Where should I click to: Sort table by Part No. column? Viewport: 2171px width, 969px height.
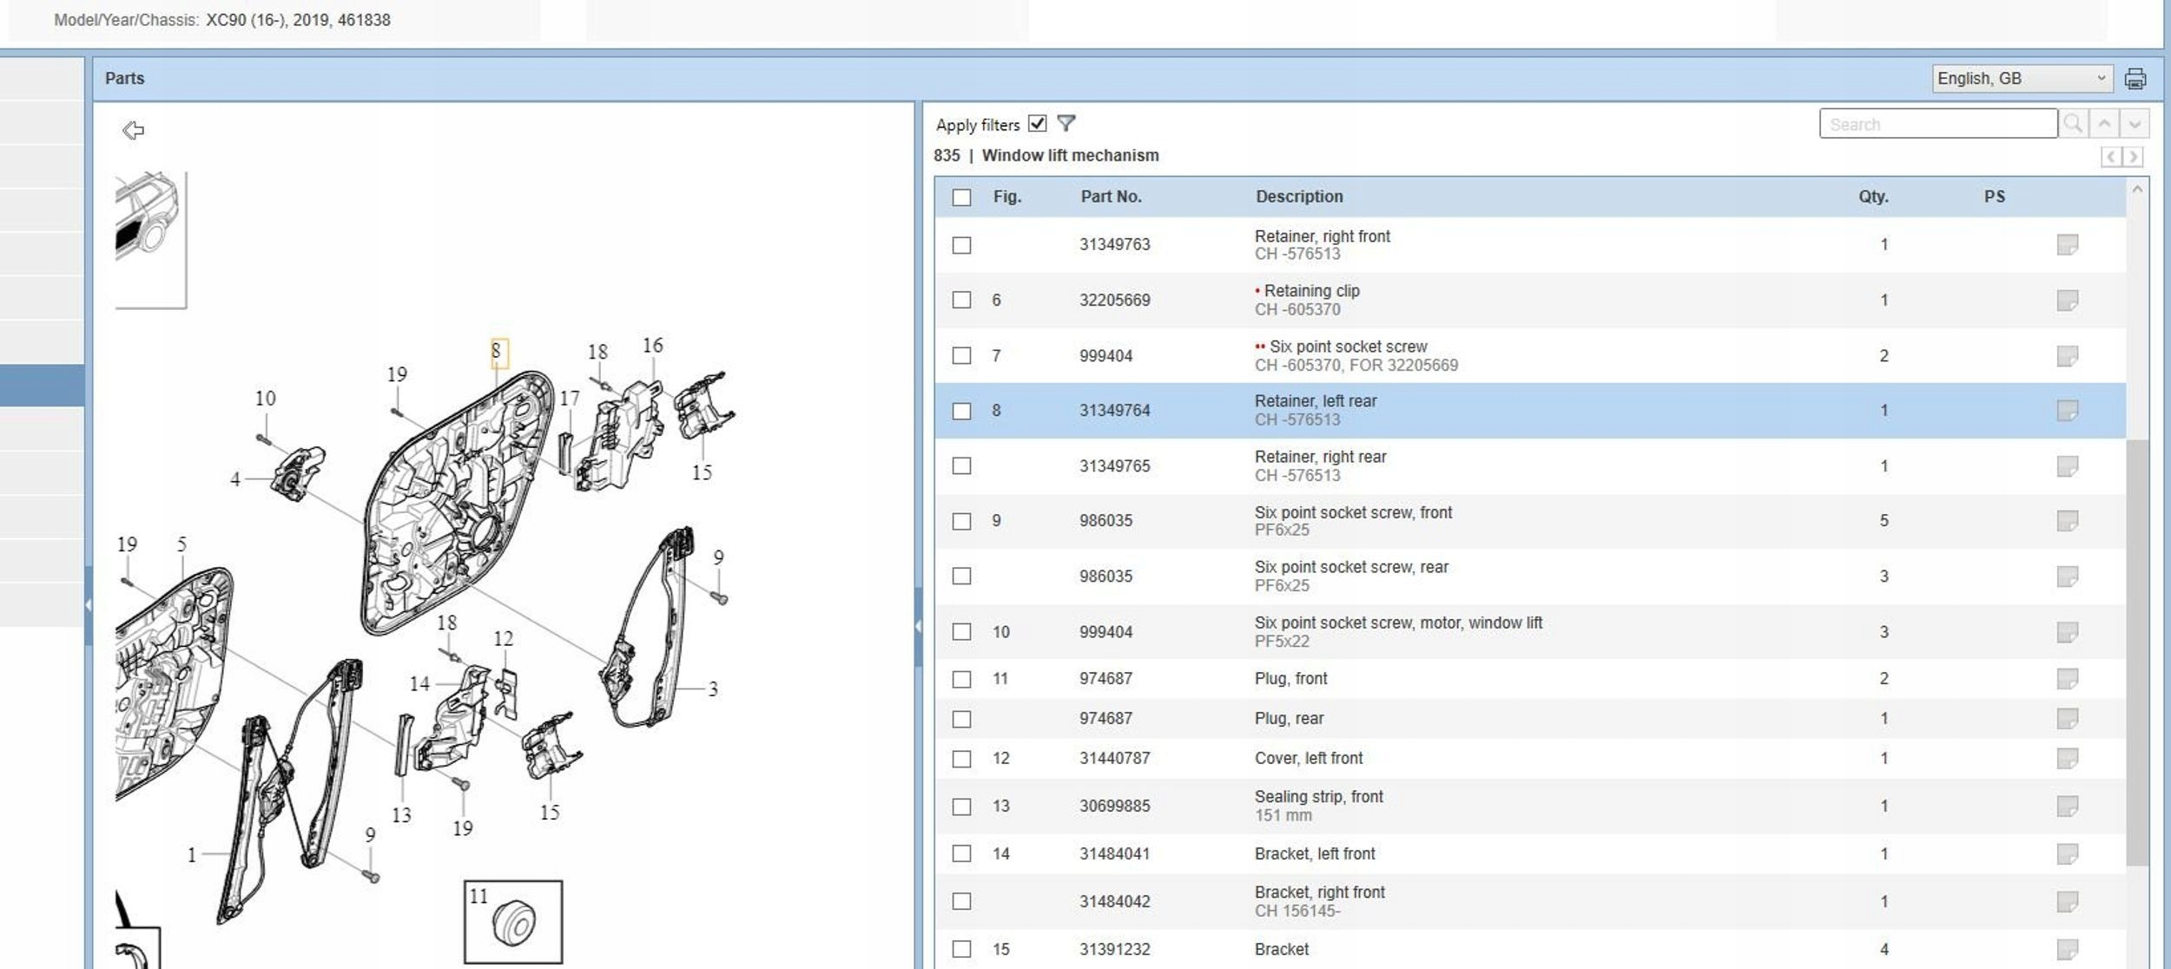point(1111,197)
